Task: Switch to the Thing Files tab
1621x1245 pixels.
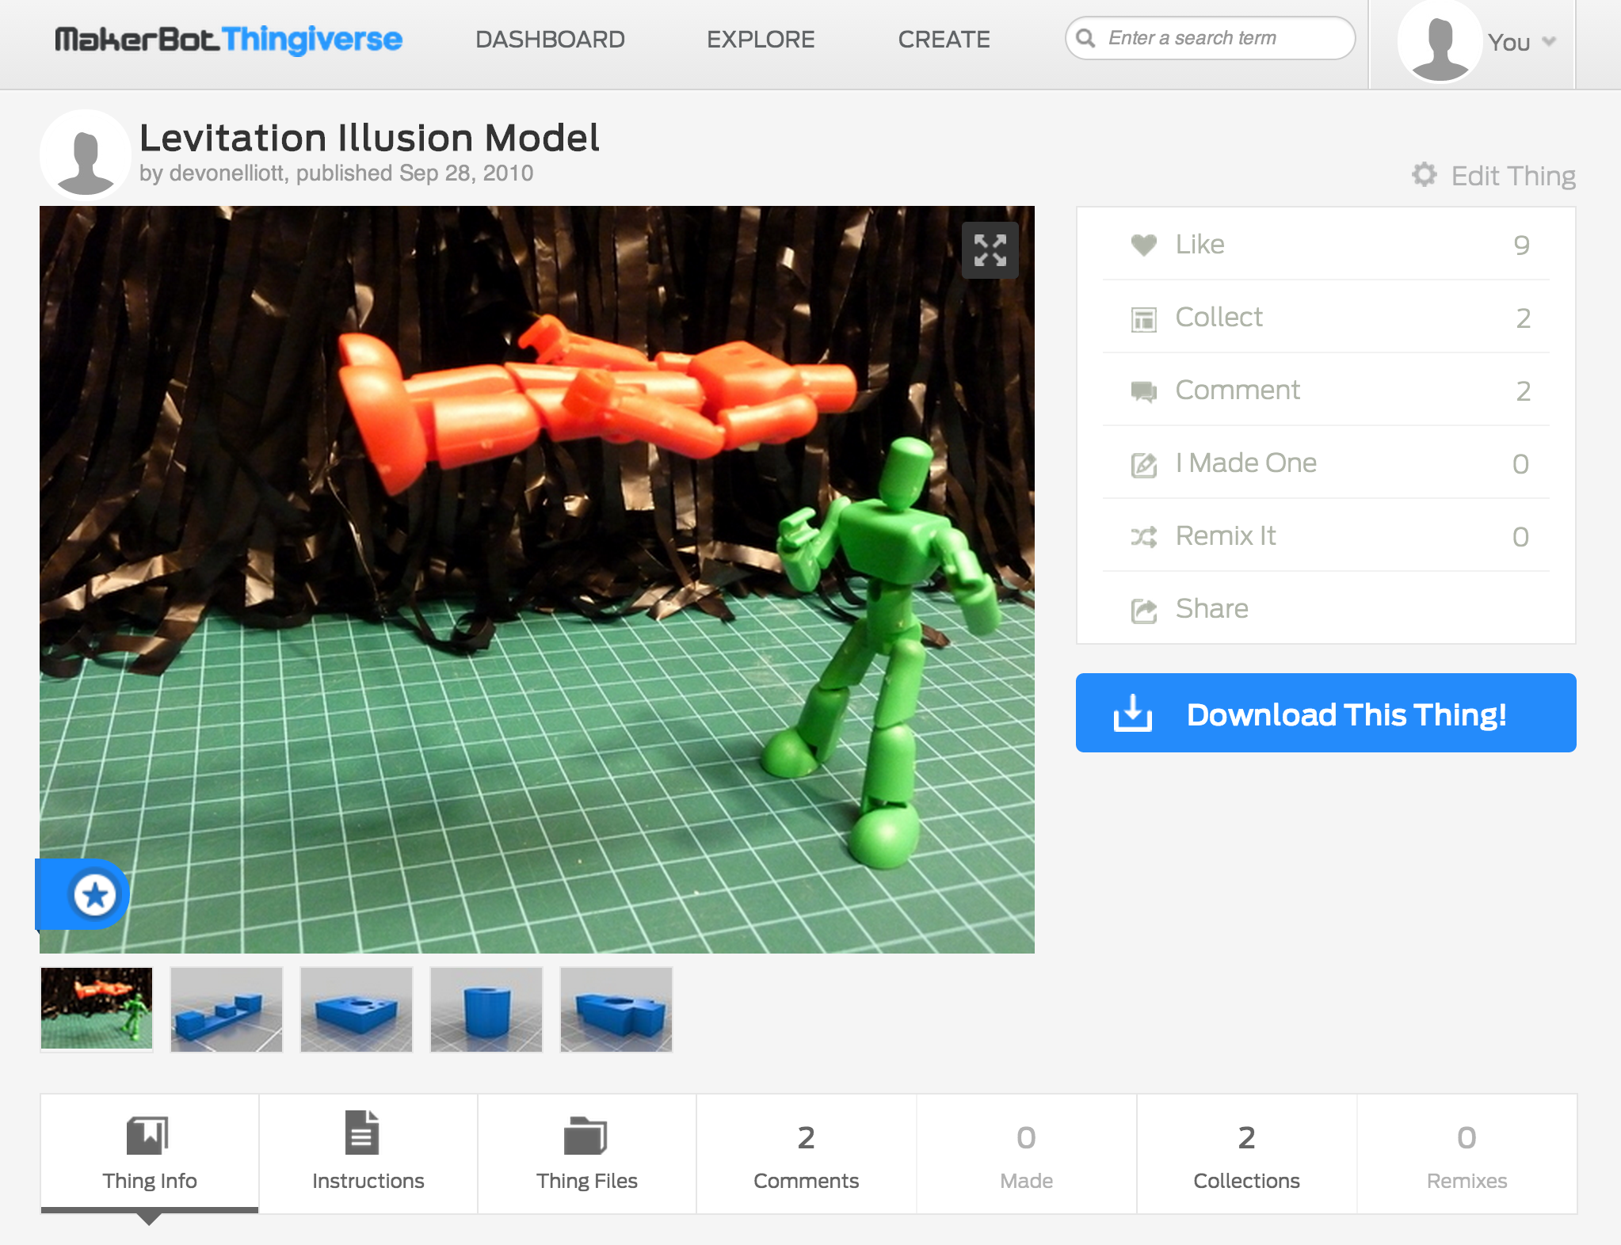Action: pyautogui.click(x=586, y=1153)
